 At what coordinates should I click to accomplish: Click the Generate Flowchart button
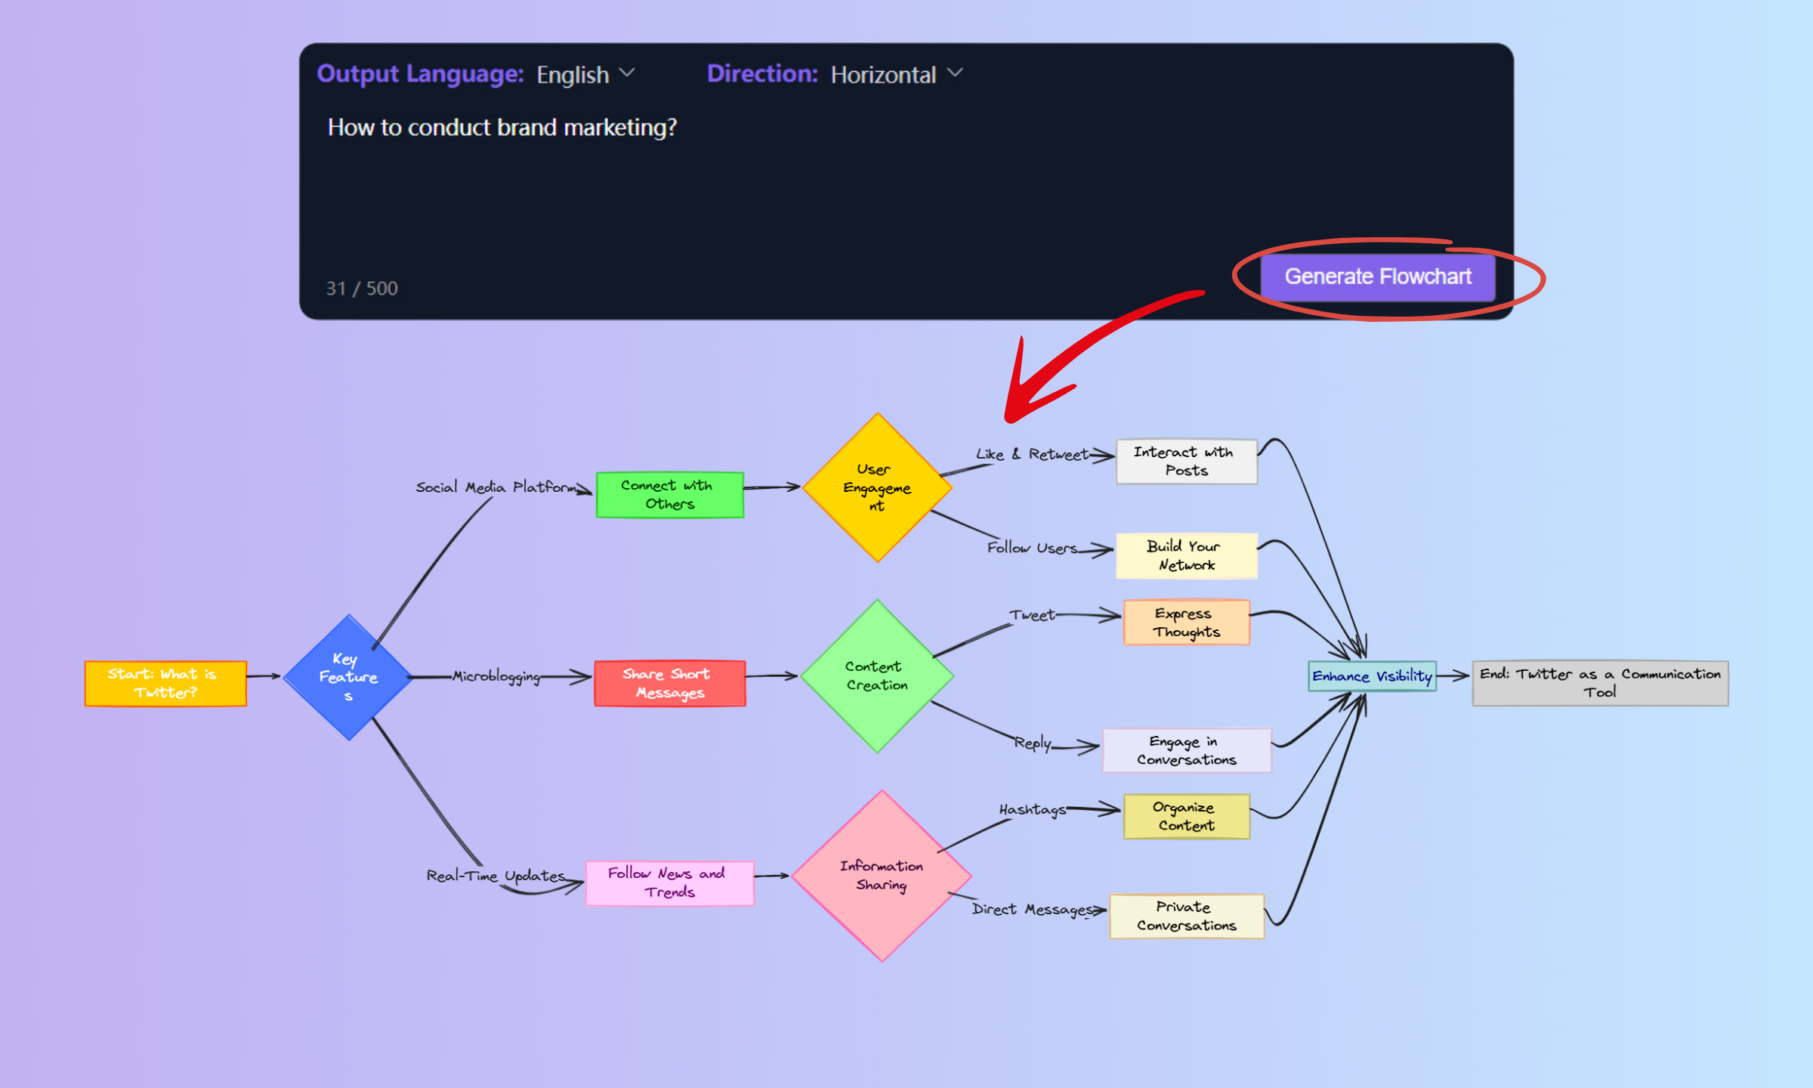[1377, 277]
